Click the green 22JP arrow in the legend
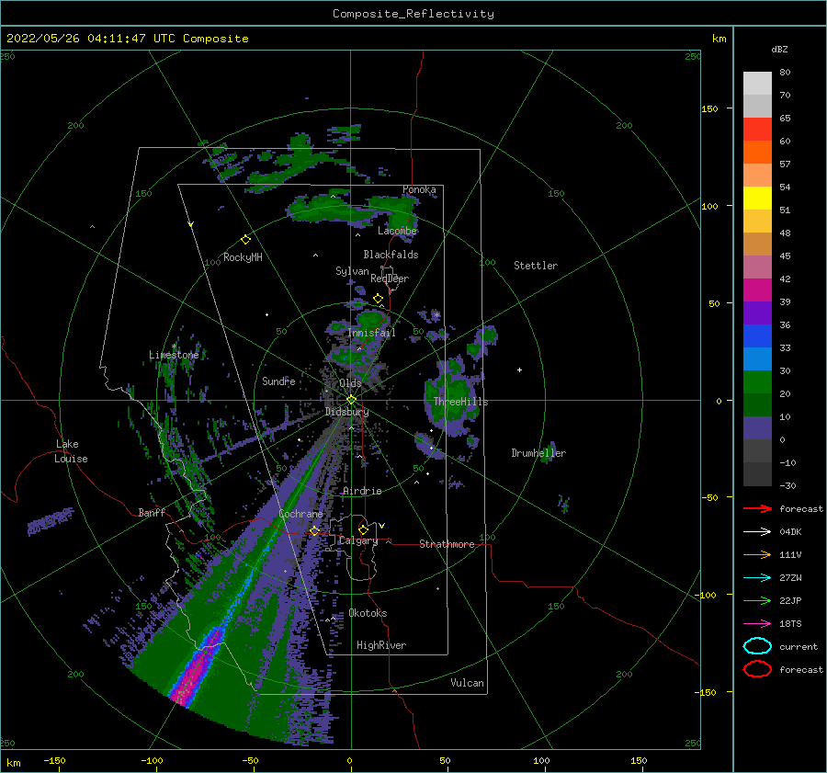827x773 pixels. pos(757,600)
